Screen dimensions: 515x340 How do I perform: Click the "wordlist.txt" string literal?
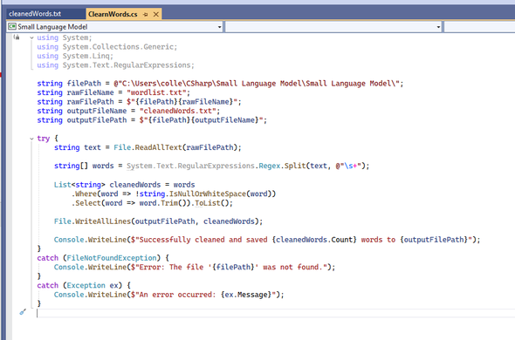click(x=156, y=92)
